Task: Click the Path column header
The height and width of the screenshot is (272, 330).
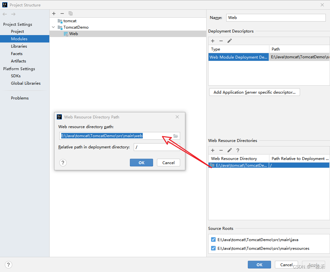Action: (x=299, y=49)
